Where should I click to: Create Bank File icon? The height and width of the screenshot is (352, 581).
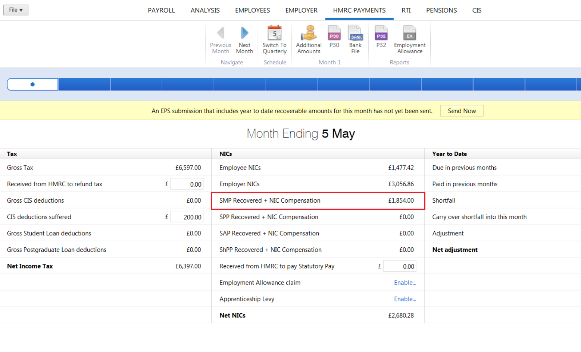pyautogui.click(x=355, y=33)
